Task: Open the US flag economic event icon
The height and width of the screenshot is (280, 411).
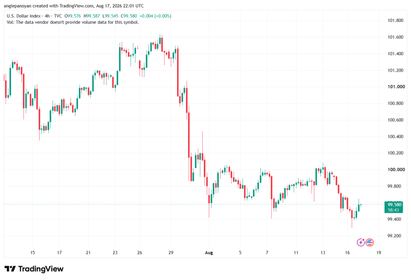Action: (370, 242)
